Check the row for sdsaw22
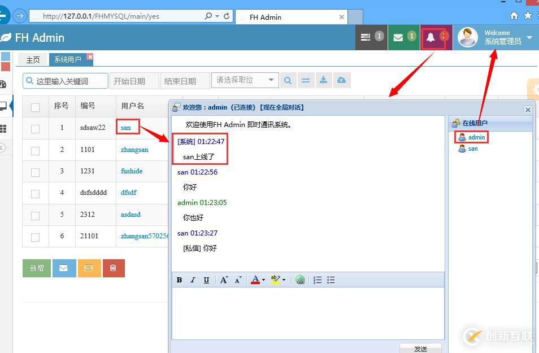539x353 pixels. pos(35,129)
